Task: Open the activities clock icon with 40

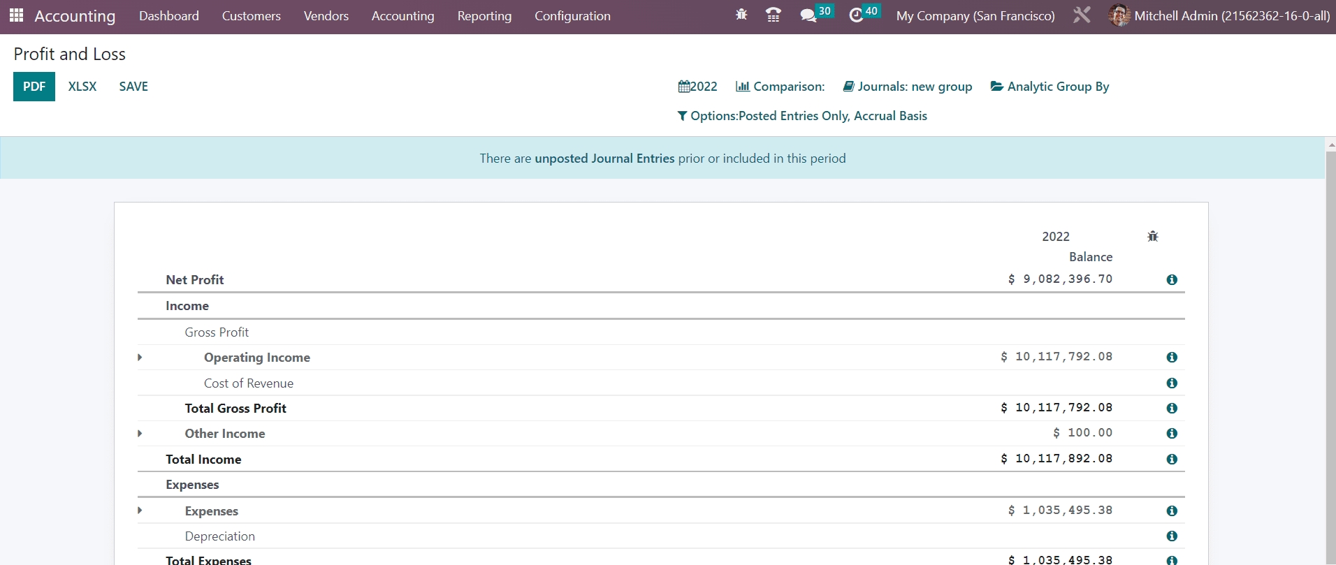Action: [x=857, y=15]
